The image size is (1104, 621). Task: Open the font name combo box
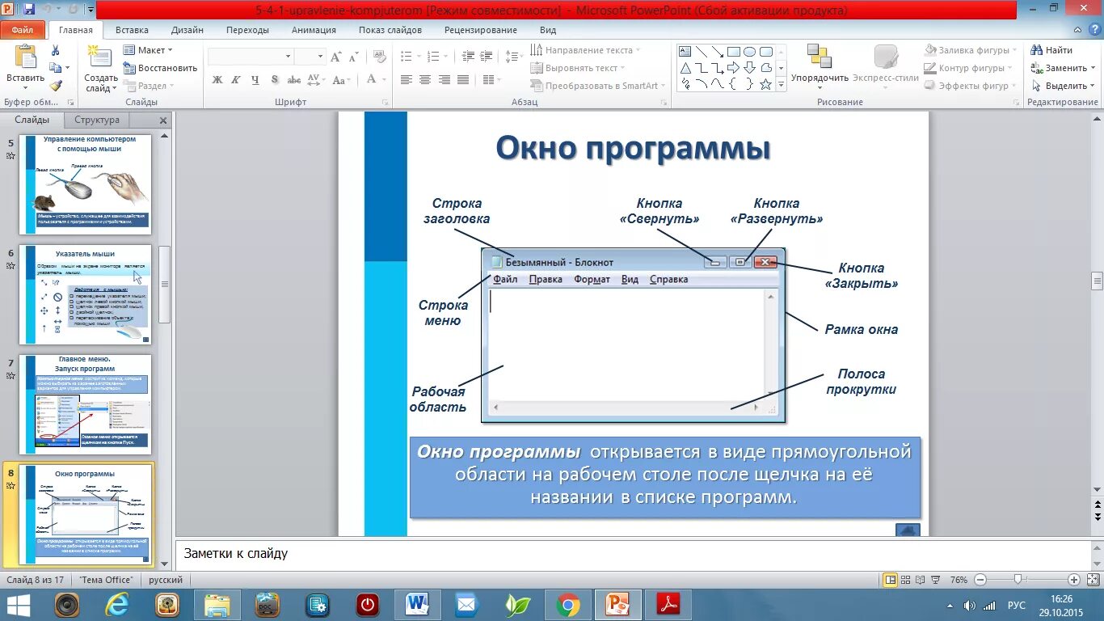251,57
